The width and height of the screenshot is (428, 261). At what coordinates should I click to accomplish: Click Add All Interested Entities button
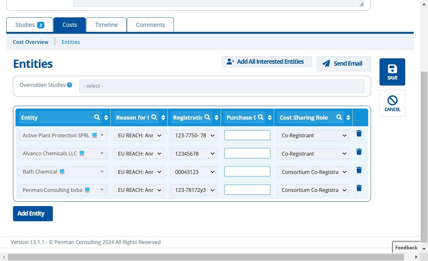[267, 62]
